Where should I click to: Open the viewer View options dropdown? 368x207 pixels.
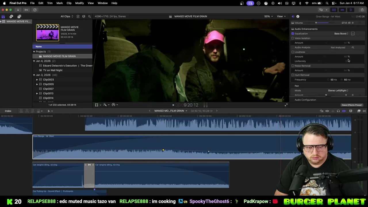point(281,16)
